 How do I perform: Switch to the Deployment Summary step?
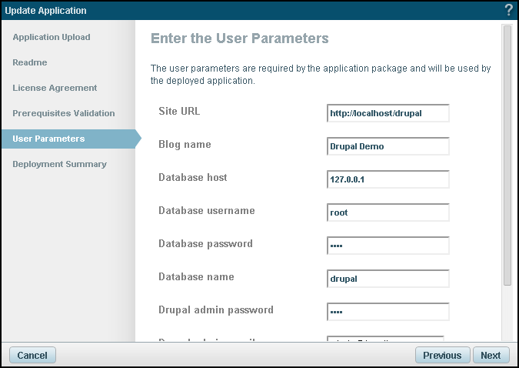[59, 164]
